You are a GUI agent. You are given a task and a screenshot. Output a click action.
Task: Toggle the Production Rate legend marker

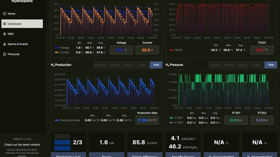coord(57,120)
